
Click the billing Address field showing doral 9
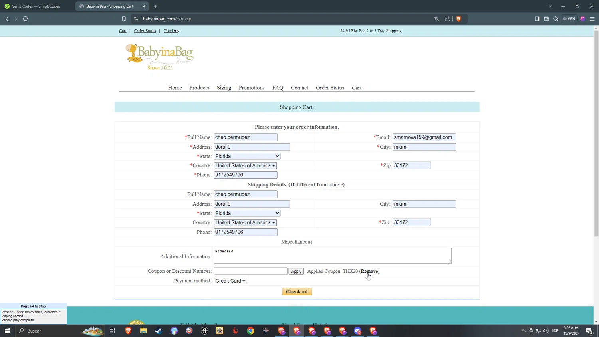(252, 147)
